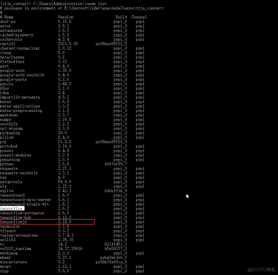Image resolution: width=278 pixels, height=275 pixels.
Task: Click certifi version '2021.5.30'
Action: click(68, 44)
